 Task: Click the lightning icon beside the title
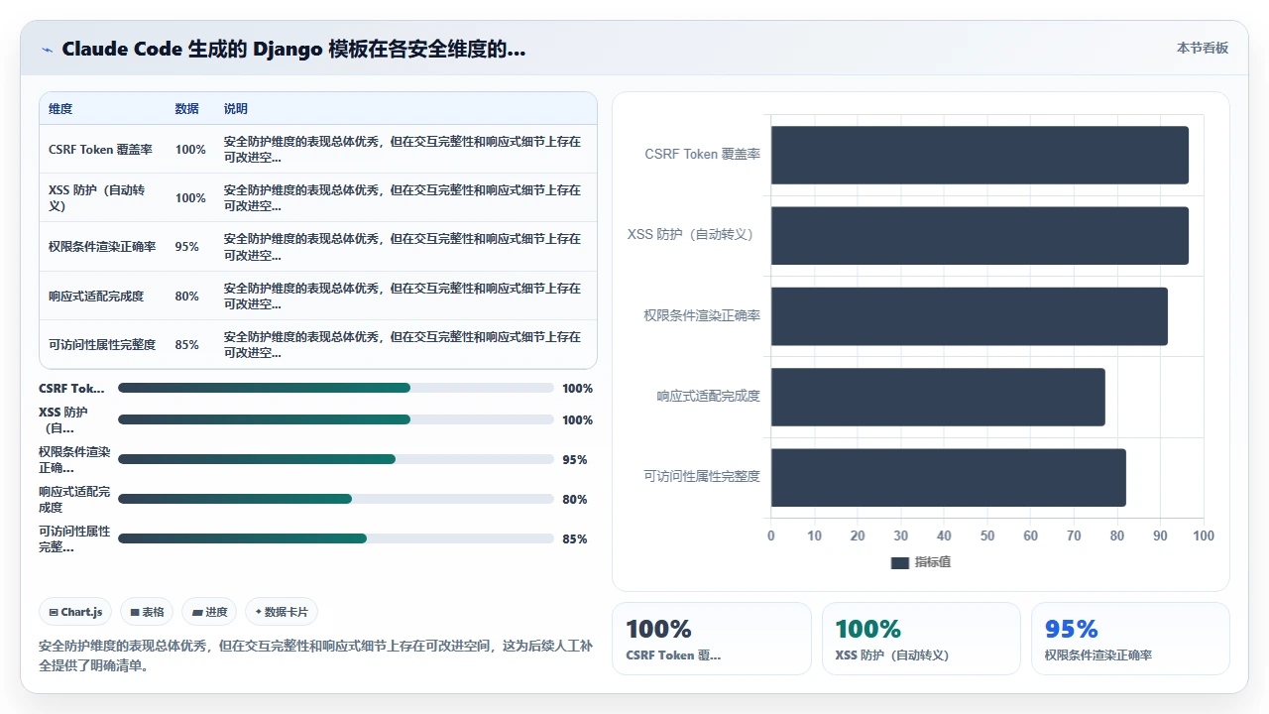(47, 50)
